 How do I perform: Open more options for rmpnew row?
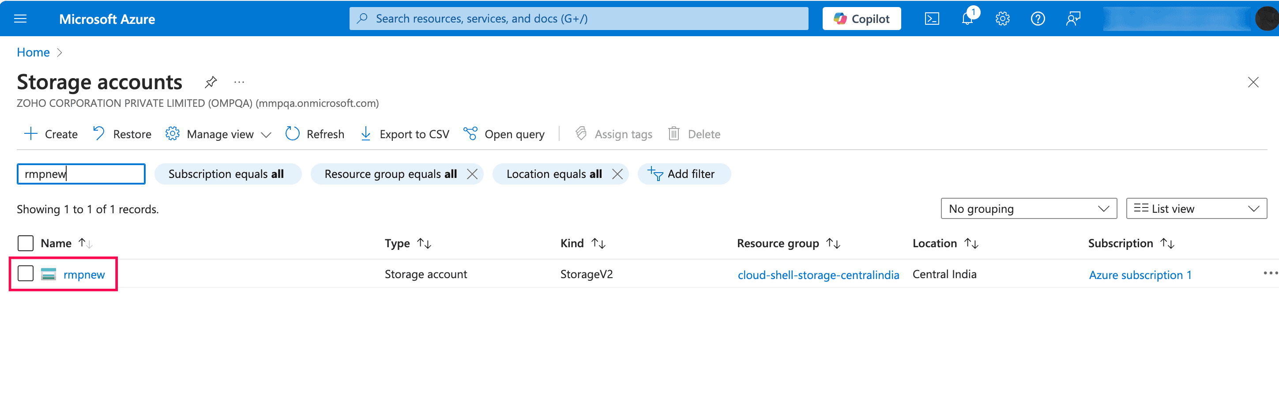coord(1270,274)
